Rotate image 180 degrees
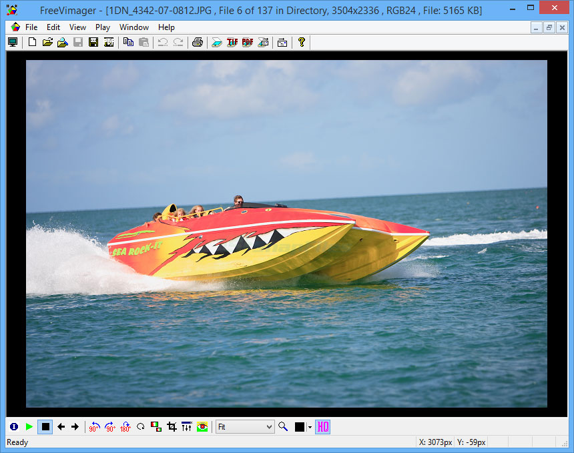Screen dimensions: 574x453 click(125, 427)
